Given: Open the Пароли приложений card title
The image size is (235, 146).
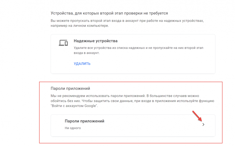Looking at the screenshot, I should tap(84, 121).
